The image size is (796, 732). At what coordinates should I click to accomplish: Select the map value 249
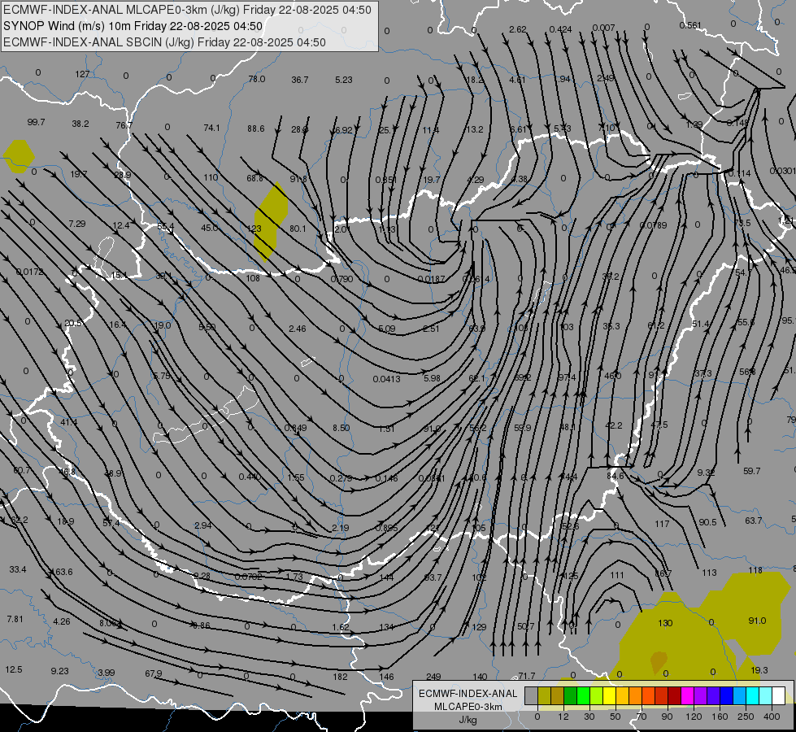tap(433, 677)
